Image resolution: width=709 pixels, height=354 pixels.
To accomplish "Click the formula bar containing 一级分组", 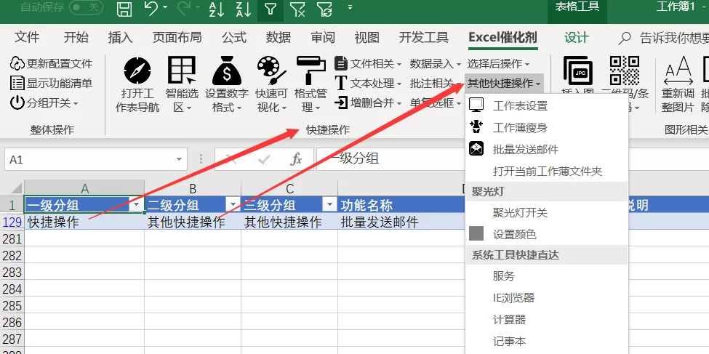I will [391, 159].
